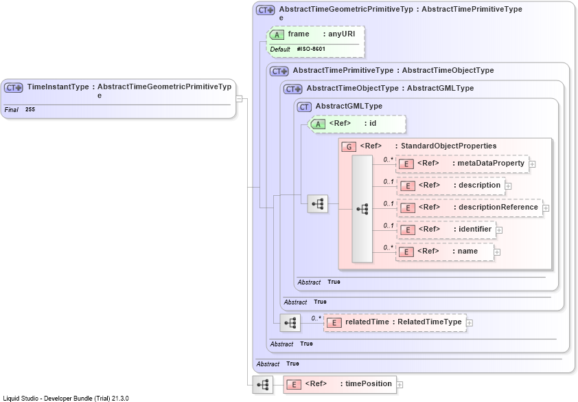Expand the metaDataProperty element
This screenshot has width=578, height=402.
(x=532, y=164)
